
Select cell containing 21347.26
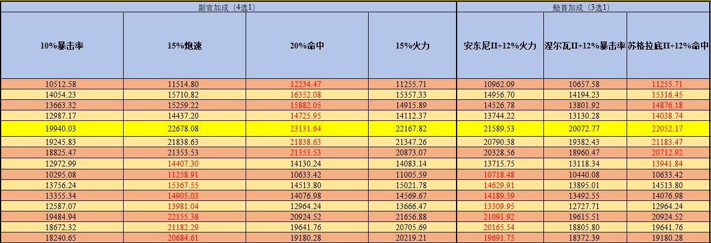click(413, 142)
